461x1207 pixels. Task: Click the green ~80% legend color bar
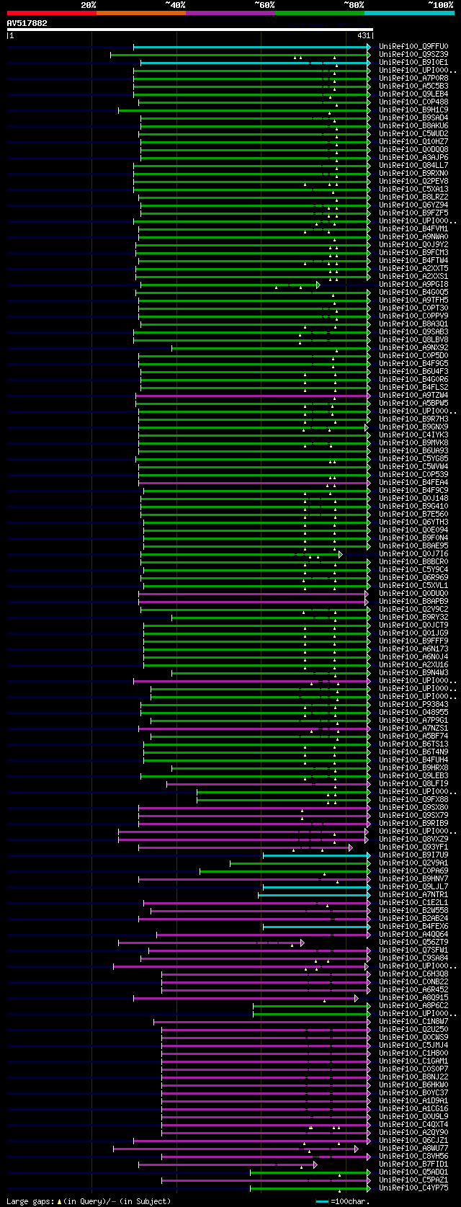coord(320,13)
